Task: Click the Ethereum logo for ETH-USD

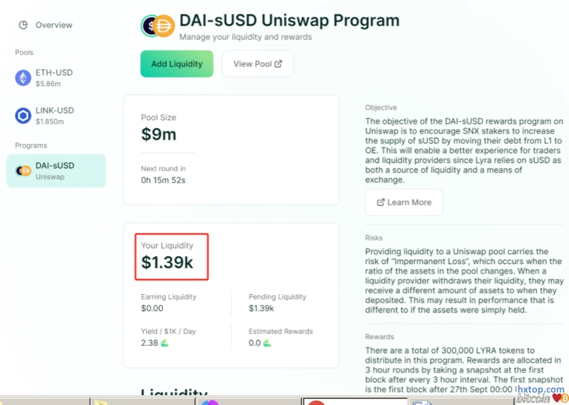Action: click(23, 78)
